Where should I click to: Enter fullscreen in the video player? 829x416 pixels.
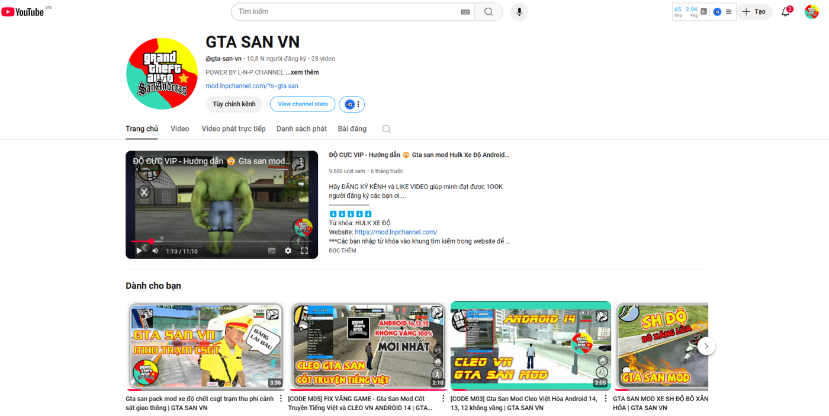[304, 251]
